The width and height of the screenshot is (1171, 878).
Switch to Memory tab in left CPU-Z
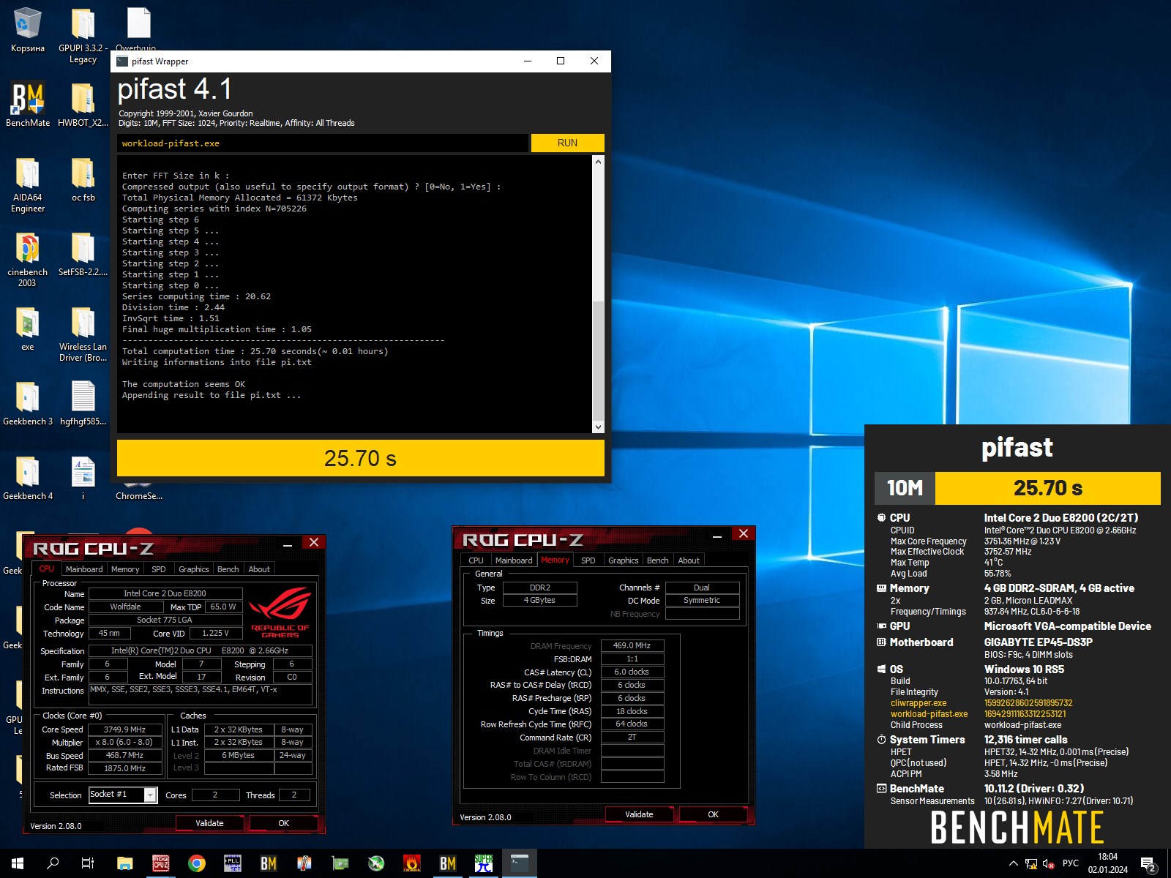click(125, 569)
